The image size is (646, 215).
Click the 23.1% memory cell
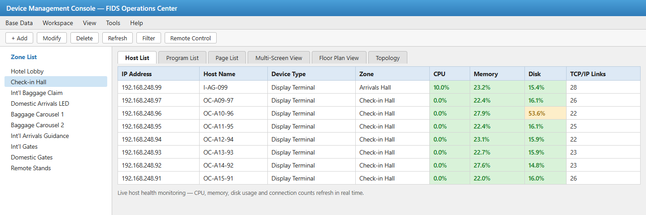pos(498,139)
